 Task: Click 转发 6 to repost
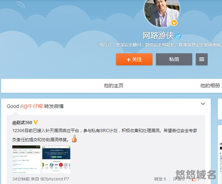(160, 179)
